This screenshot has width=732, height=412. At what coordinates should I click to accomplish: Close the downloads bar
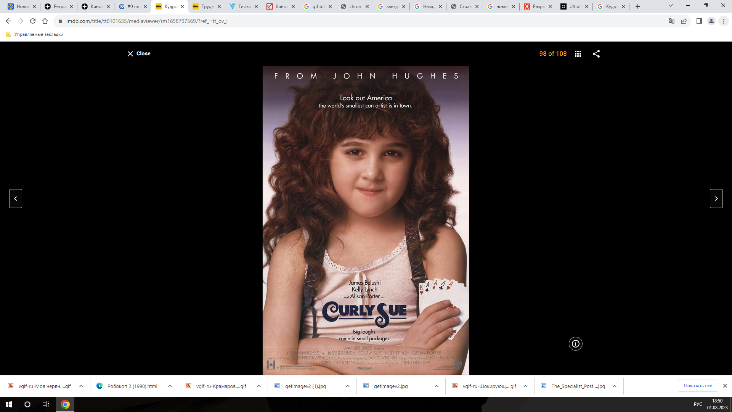click(x=725, y=386)
